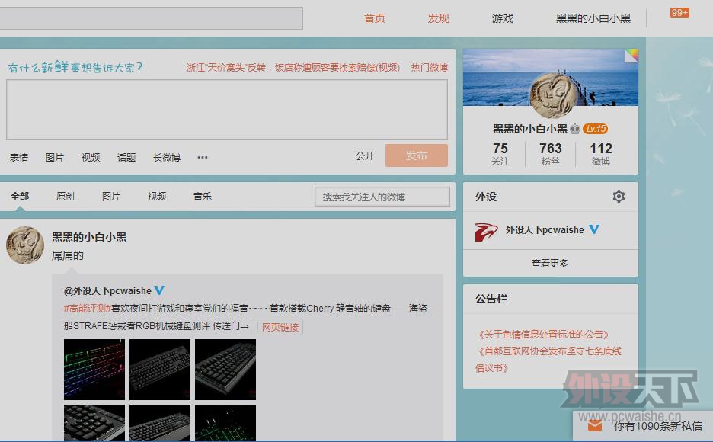This screenshot has width=713, height=442.
Task: Click the post author name 黑黑的小白小黑
Action: 89,237
